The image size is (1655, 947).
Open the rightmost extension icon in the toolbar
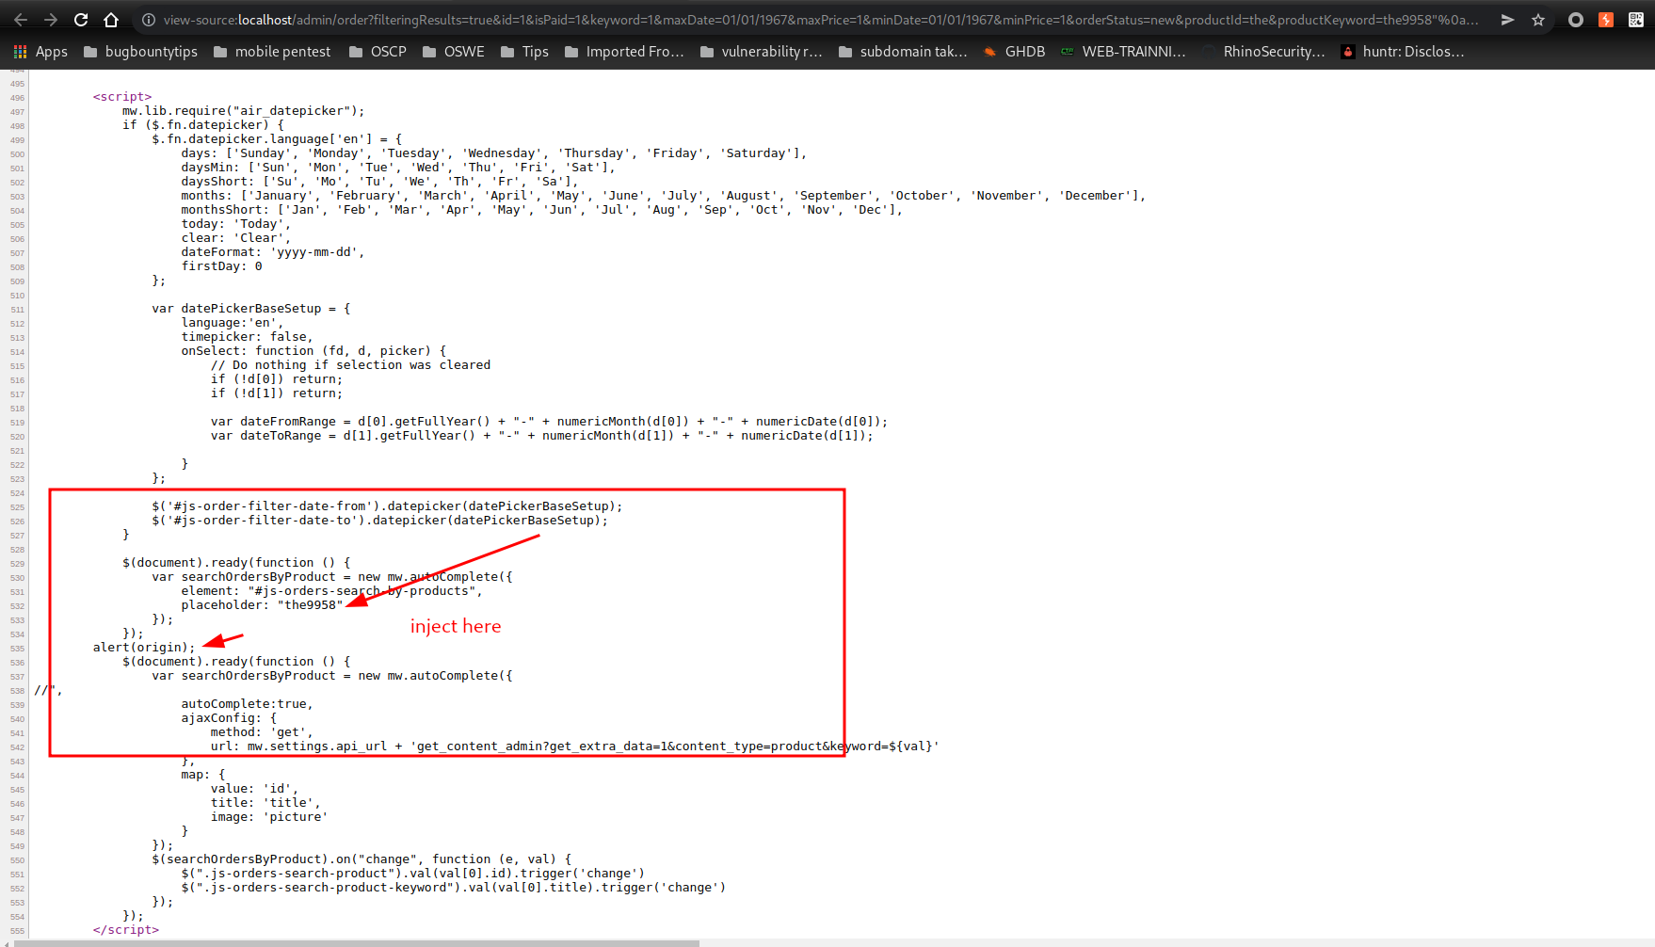[x=1636, y=20]
